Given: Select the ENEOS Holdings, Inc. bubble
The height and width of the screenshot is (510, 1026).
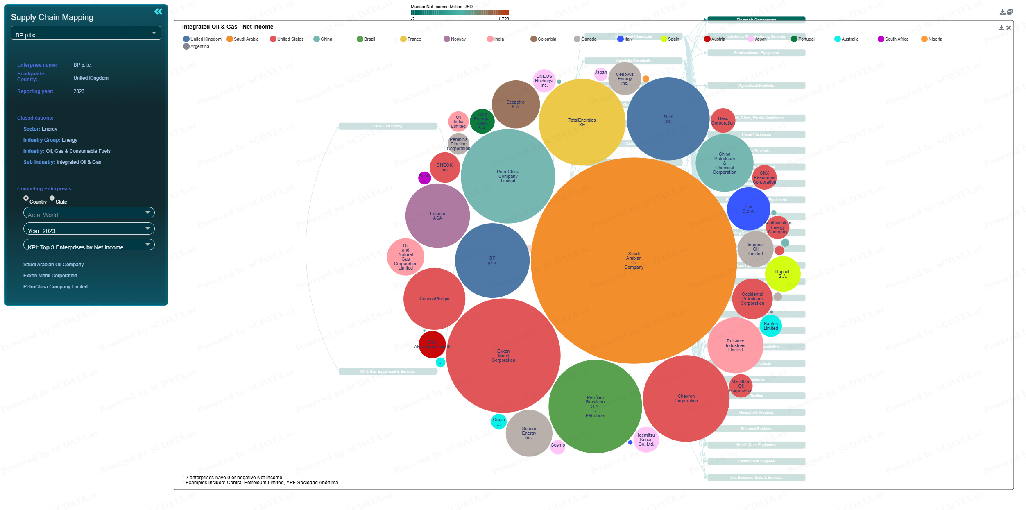Looking at the screenshot, I should [544, 81].
